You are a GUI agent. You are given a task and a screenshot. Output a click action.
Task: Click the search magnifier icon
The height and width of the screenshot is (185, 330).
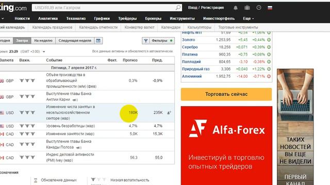tap(178, 8)
